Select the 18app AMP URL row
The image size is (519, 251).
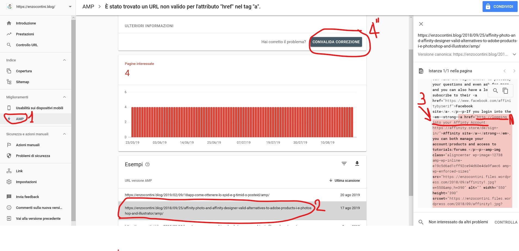click(197, 195)
